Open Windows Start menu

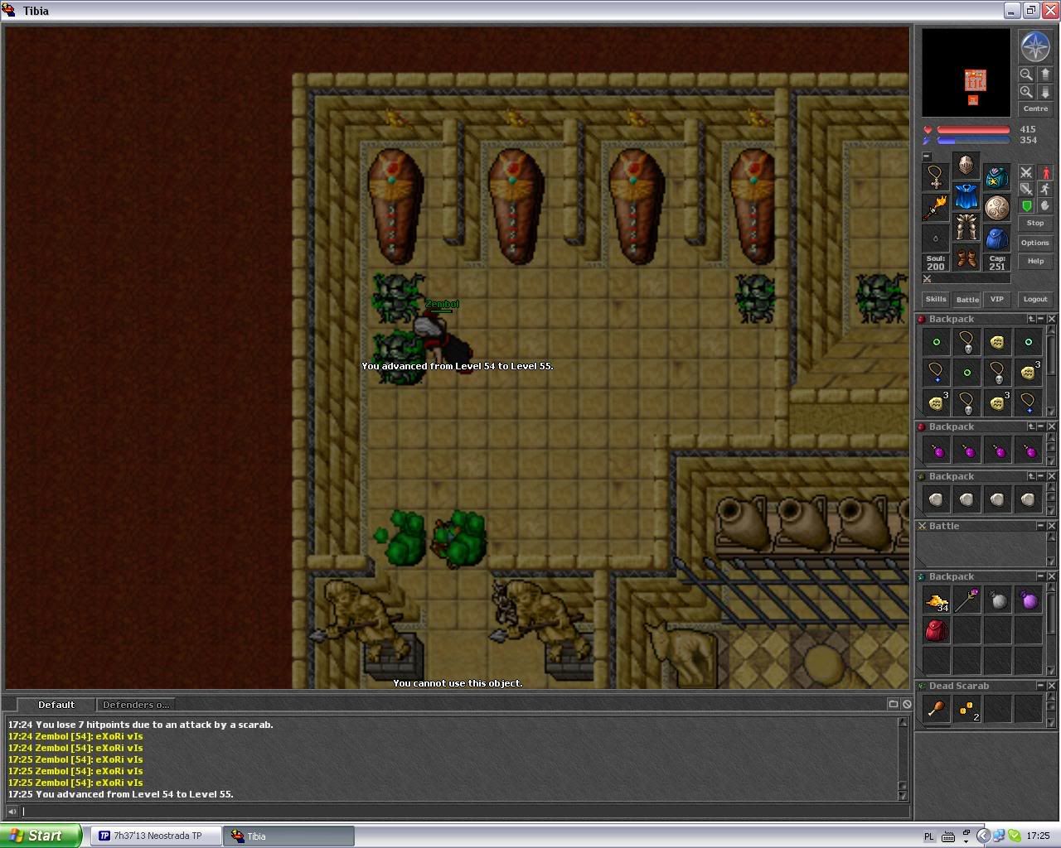(41, 836)
